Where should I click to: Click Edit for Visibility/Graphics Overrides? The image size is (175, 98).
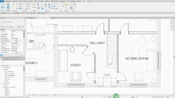[16, 40]
